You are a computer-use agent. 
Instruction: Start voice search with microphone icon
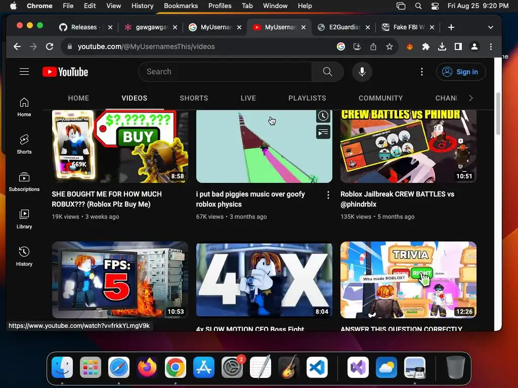pyautogui.click(x=362, y=72)
